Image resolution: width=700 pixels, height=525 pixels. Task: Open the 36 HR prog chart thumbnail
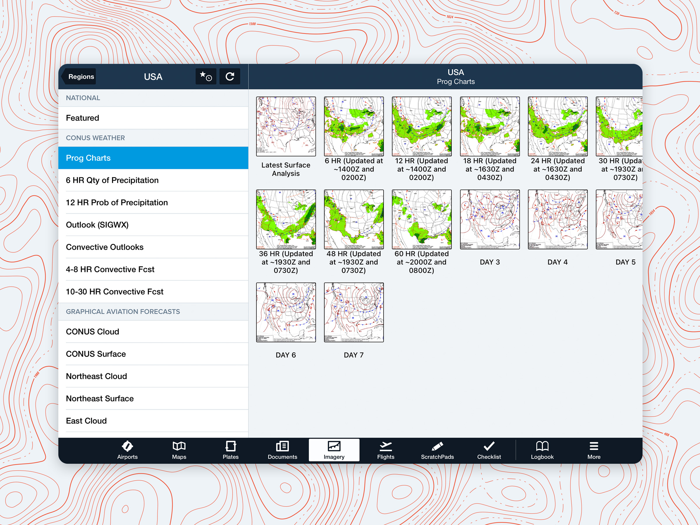[286, 219]
